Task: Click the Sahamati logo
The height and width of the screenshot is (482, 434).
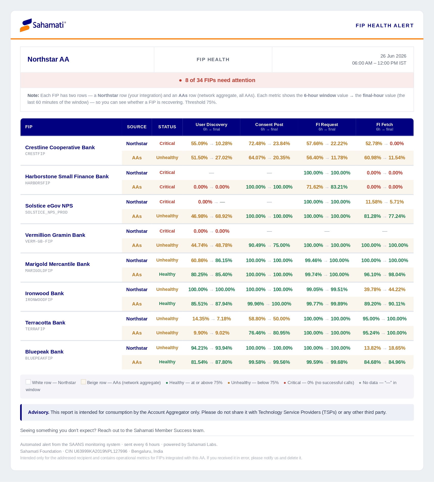Action: 43,25
